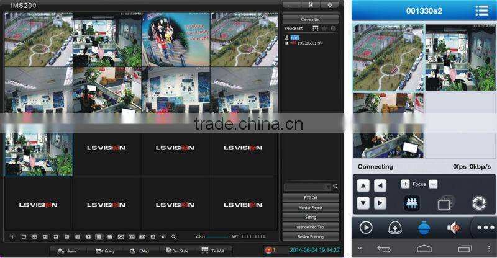The image size is (497, 258).
Task: Click the search magnifier beside the dropdown
Action: coord(335,187)
